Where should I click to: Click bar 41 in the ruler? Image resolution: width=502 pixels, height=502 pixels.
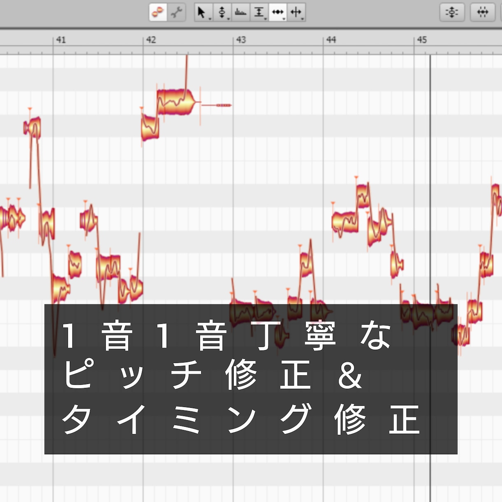(x=61, y=40)
